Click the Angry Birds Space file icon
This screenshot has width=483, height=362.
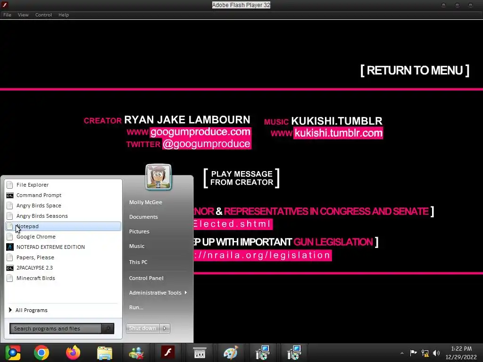coord(10,206)
